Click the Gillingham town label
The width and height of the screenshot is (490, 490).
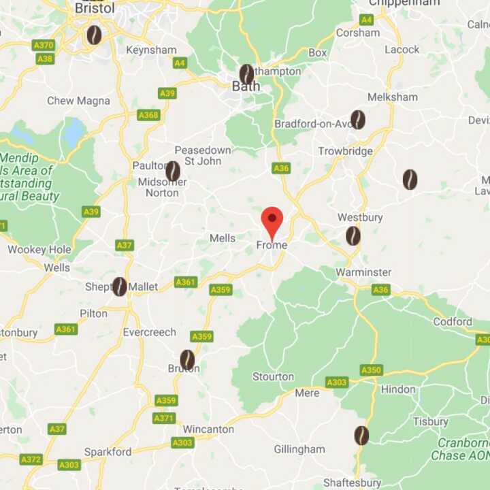coord(299,449)
